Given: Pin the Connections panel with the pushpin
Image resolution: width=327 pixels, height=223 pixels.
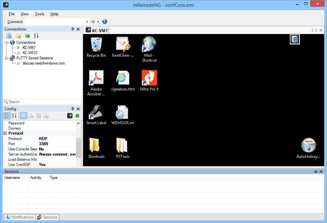Looking at the screenshot, I should 72,29.
